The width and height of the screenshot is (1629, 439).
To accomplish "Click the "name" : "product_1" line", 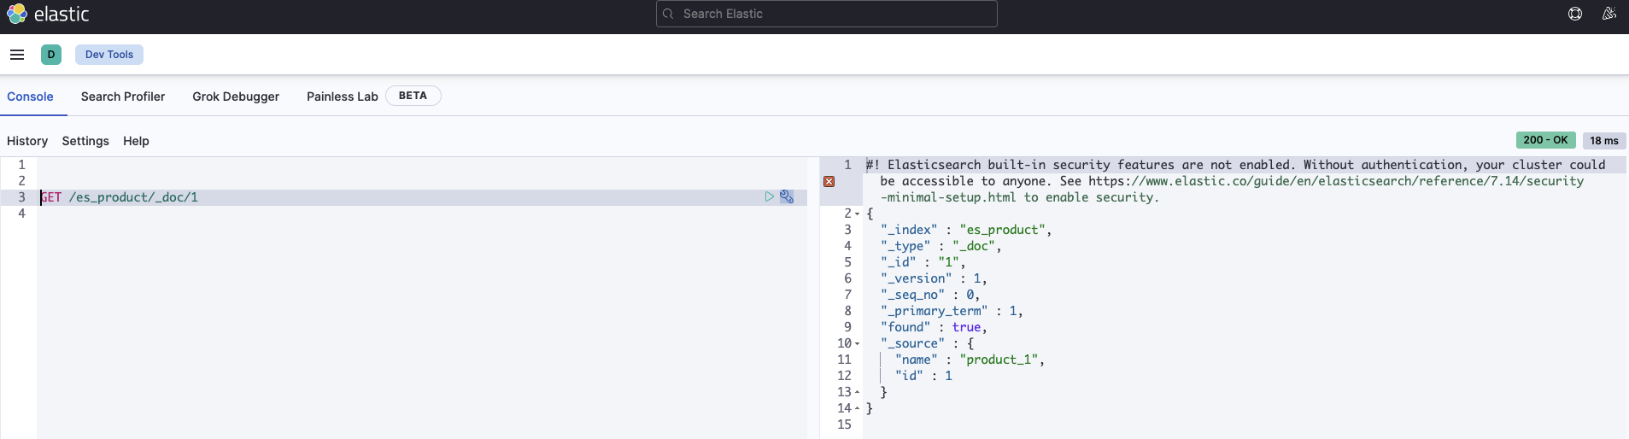I will (x=970, y=360).
